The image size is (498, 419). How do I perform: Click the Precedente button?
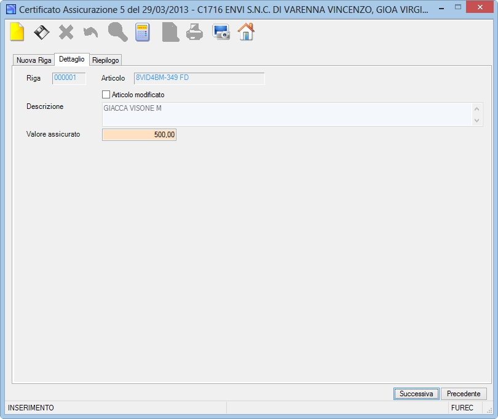[x=464, y=394]
